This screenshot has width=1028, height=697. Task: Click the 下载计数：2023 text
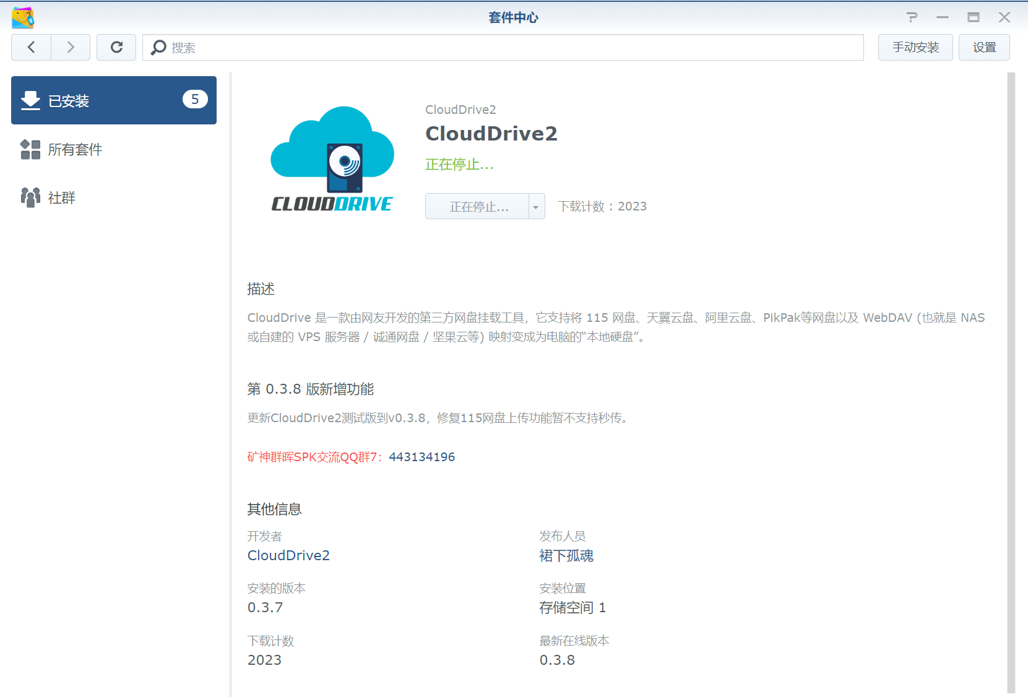point(602,206)
